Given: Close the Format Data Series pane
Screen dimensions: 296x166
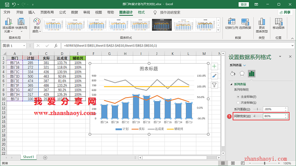Looking at the screenshot, I should [x=290, y=57].
